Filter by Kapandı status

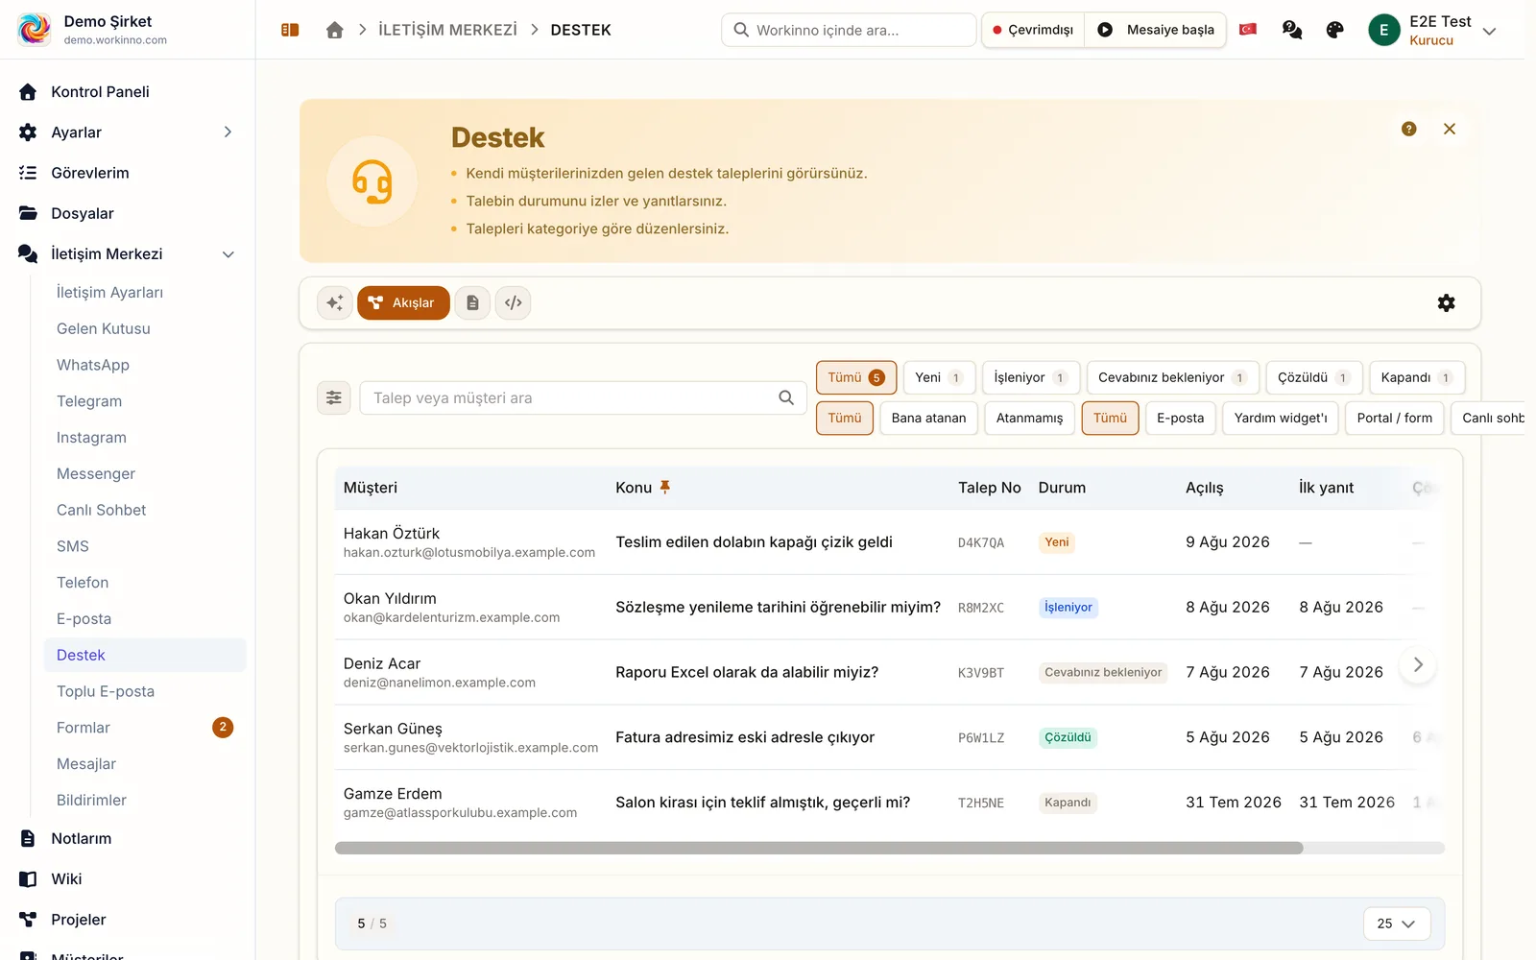[1417, 377]
